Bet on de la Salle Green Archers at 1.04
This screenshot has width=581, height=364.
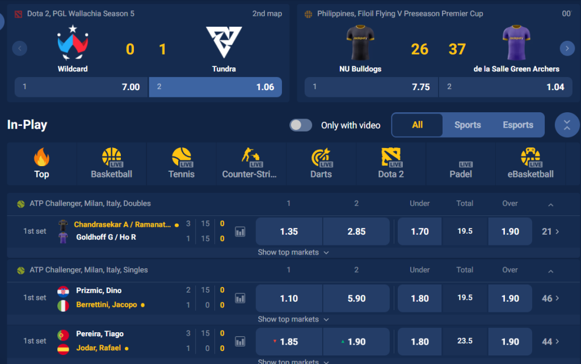[x=506, y=87]
